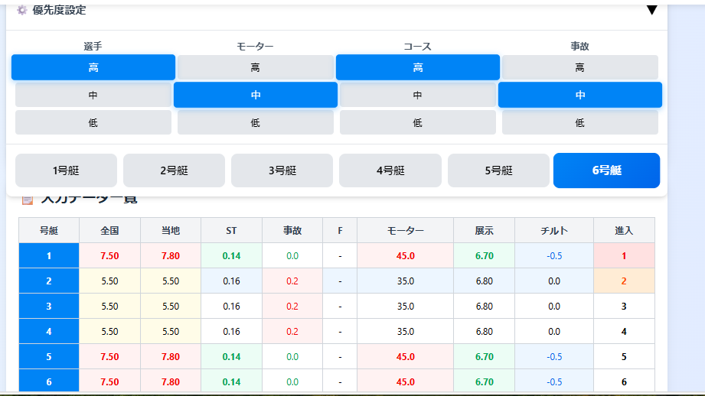Click the notepad icon by the data list heading
705x396 pixels.
coord(28,200)
